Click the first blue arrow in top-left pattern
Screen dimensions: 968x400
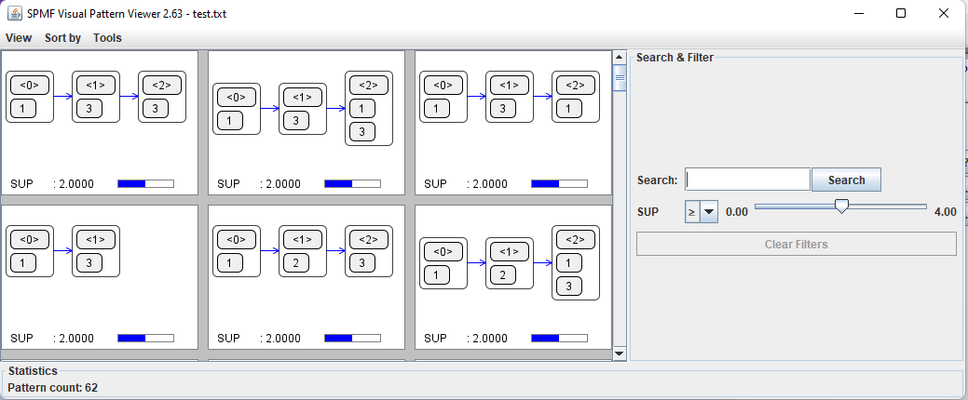tap(62, 96)
